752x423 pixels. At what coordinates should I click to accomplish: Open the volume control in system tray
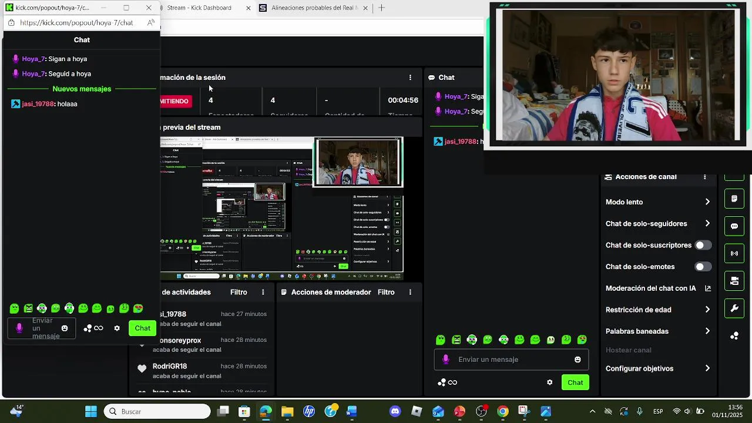click(x=688, y=411)
